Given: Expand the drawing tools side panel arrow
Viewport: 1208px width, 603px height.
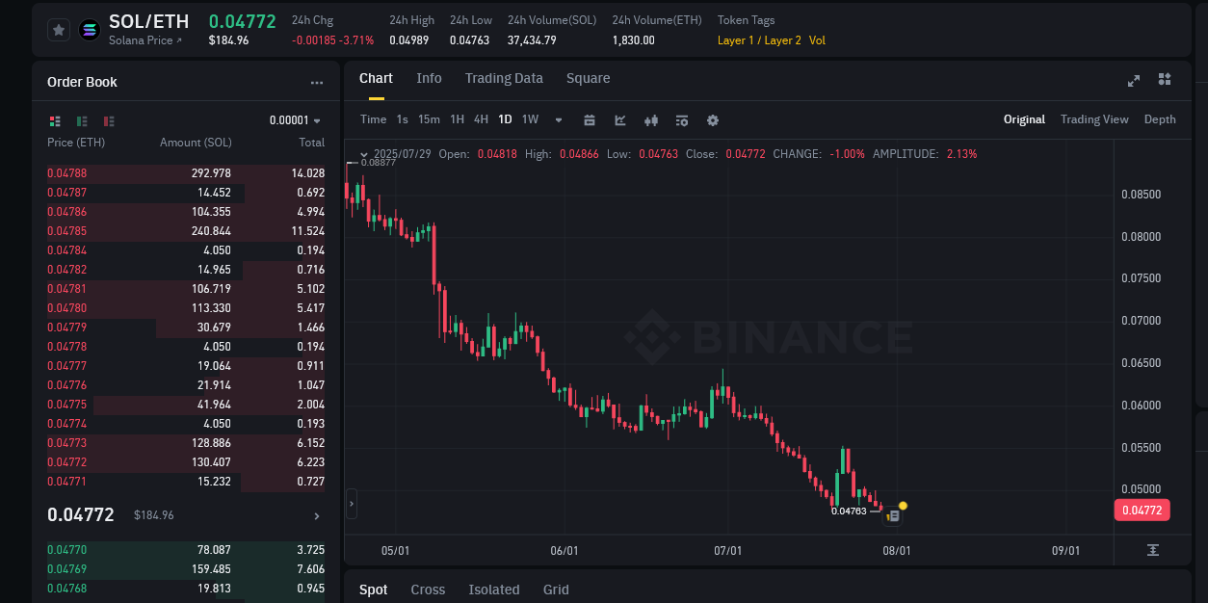Looking at the screenshot, I should (x=352, y=503).
